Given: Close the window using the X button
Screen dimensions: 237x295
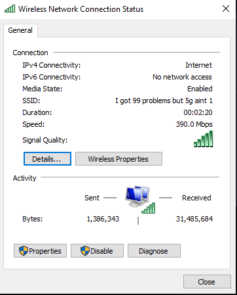Looking at the screenshot, I should (226, 9).
